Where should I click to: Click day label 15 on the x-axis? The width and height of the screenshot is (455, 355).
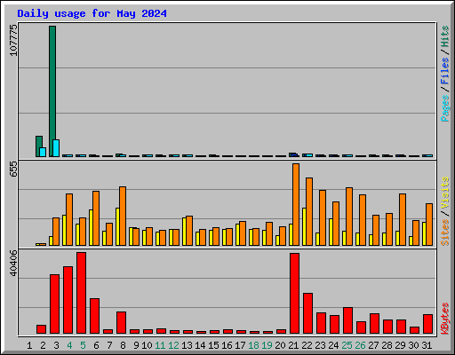tap(213, 345)
